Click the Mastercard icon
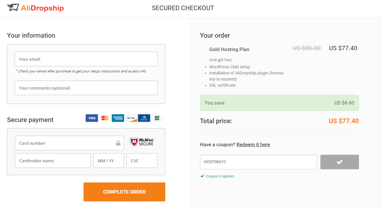 point(105,118)
